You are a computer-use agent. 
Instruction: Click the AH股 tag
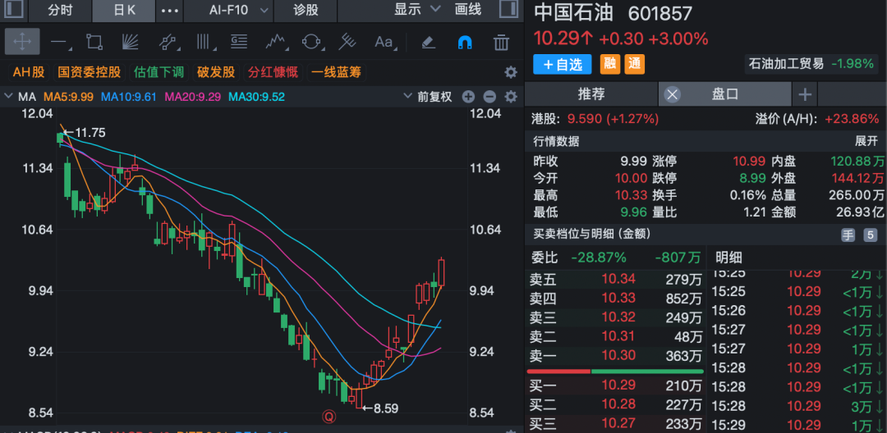(x=29, y=72)
